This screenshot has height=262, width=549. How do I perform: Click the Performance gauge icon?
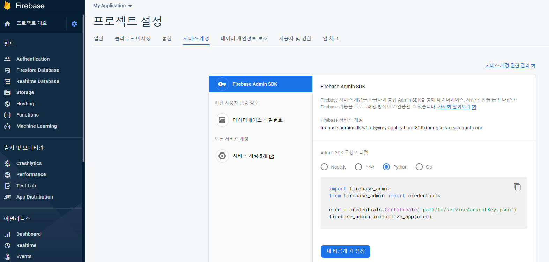click(x=7, y=175)
